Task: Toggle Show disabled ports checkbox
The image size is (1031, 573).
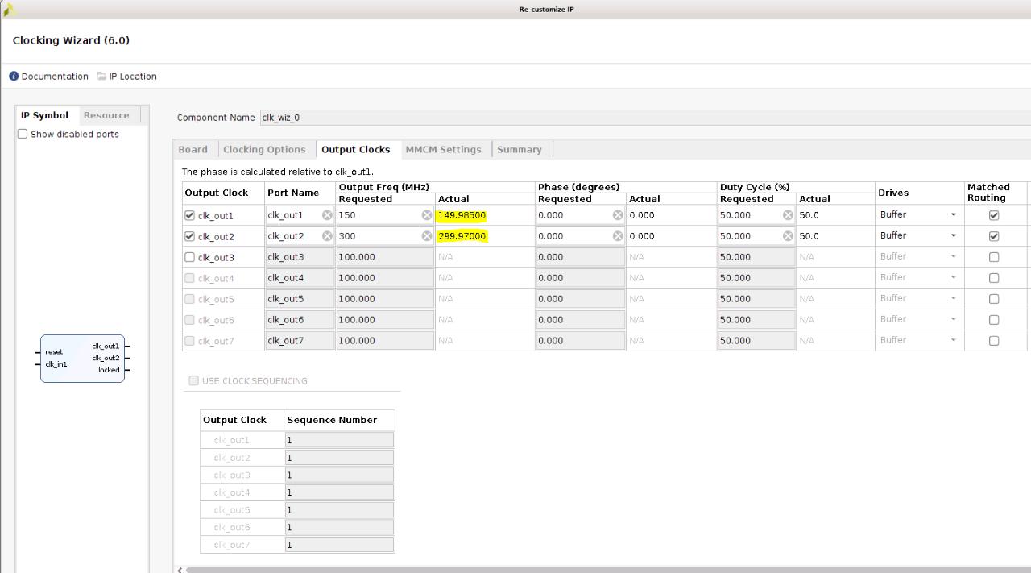Action: [23, 134]
